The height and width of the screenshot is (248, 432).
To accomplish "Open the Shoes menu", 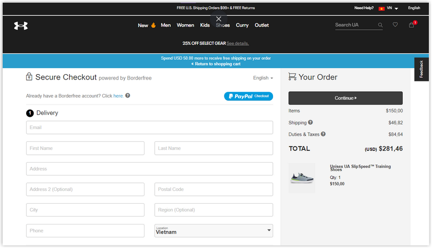I will coord(223,25).
